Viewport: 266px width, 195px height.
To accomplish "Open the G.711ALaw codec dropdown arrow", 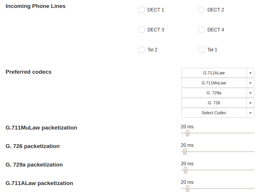I will (x=250, y=73).
